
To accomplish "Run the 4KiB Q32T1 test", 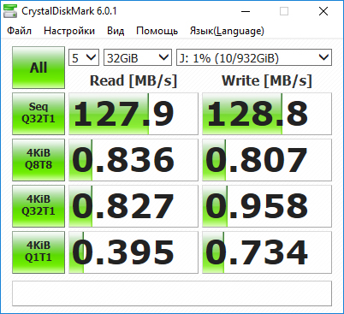I will [39, 206].
